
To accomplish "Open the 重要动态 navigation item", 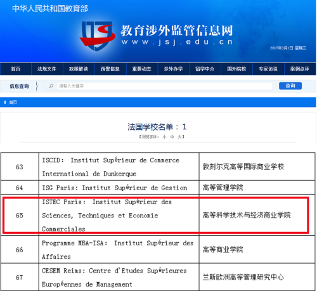I will click(x=142, y=69).
